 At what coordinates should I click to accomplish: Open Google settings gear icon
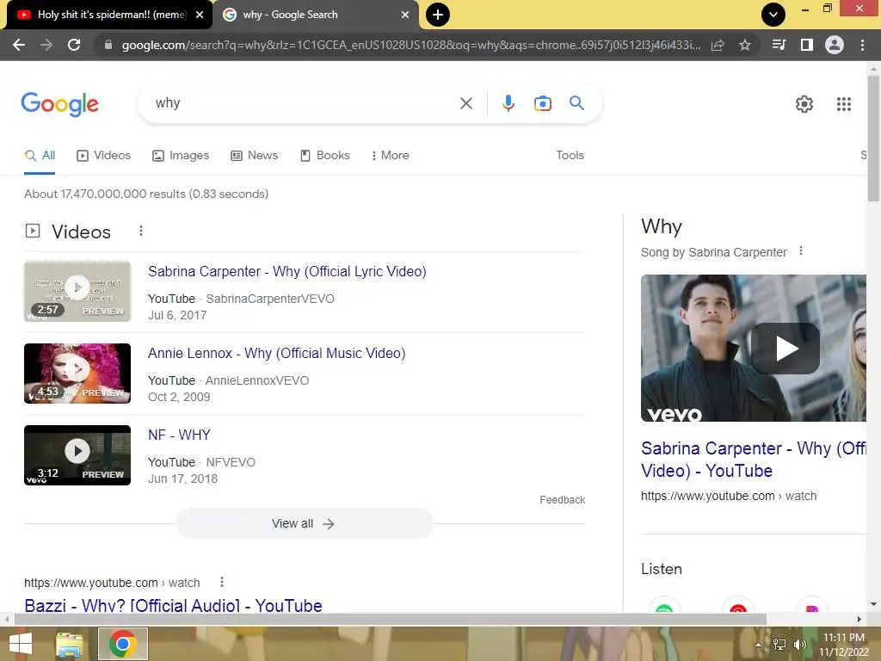coord(804,104)
